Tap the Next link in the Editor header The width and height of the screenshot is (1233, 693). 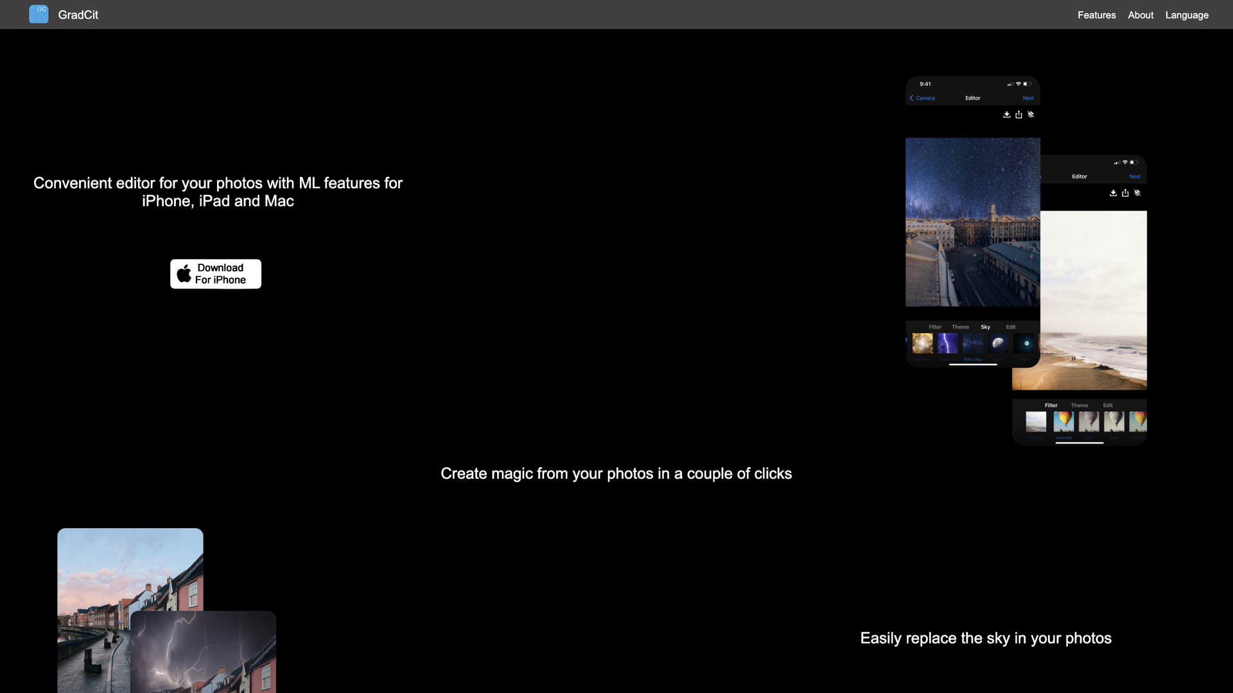click(1028, 98)
